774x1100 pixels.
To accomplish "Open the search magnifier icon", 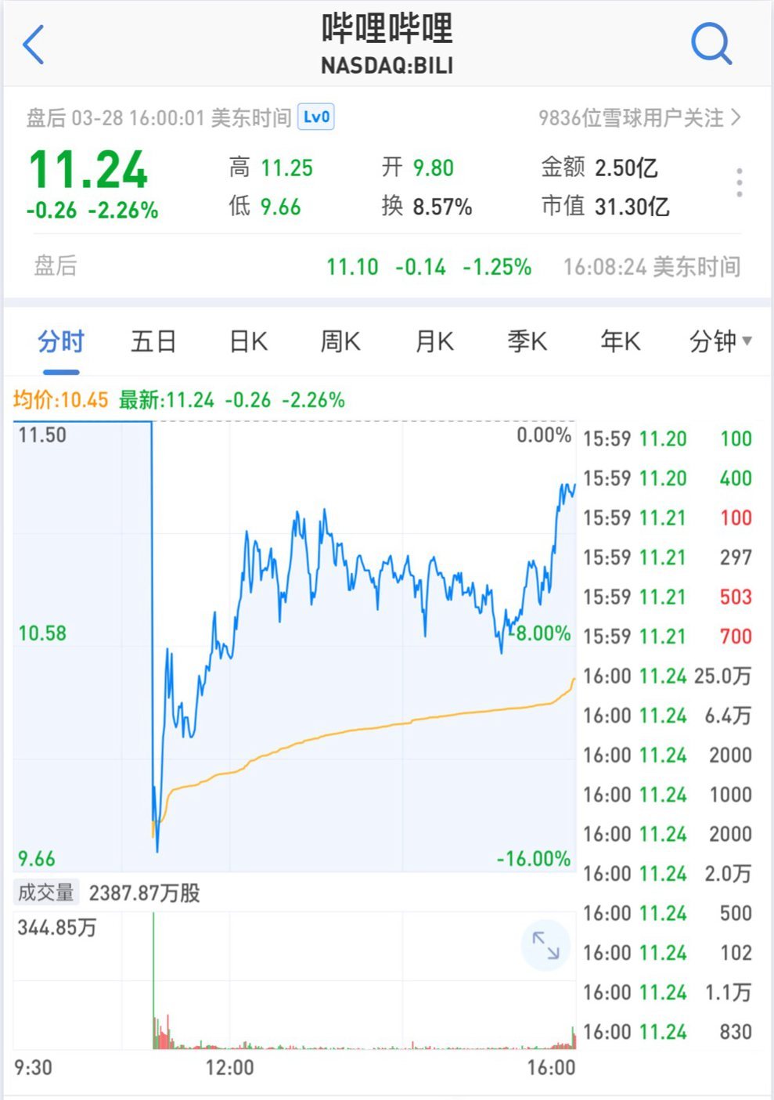I will (x=711, y=44).
